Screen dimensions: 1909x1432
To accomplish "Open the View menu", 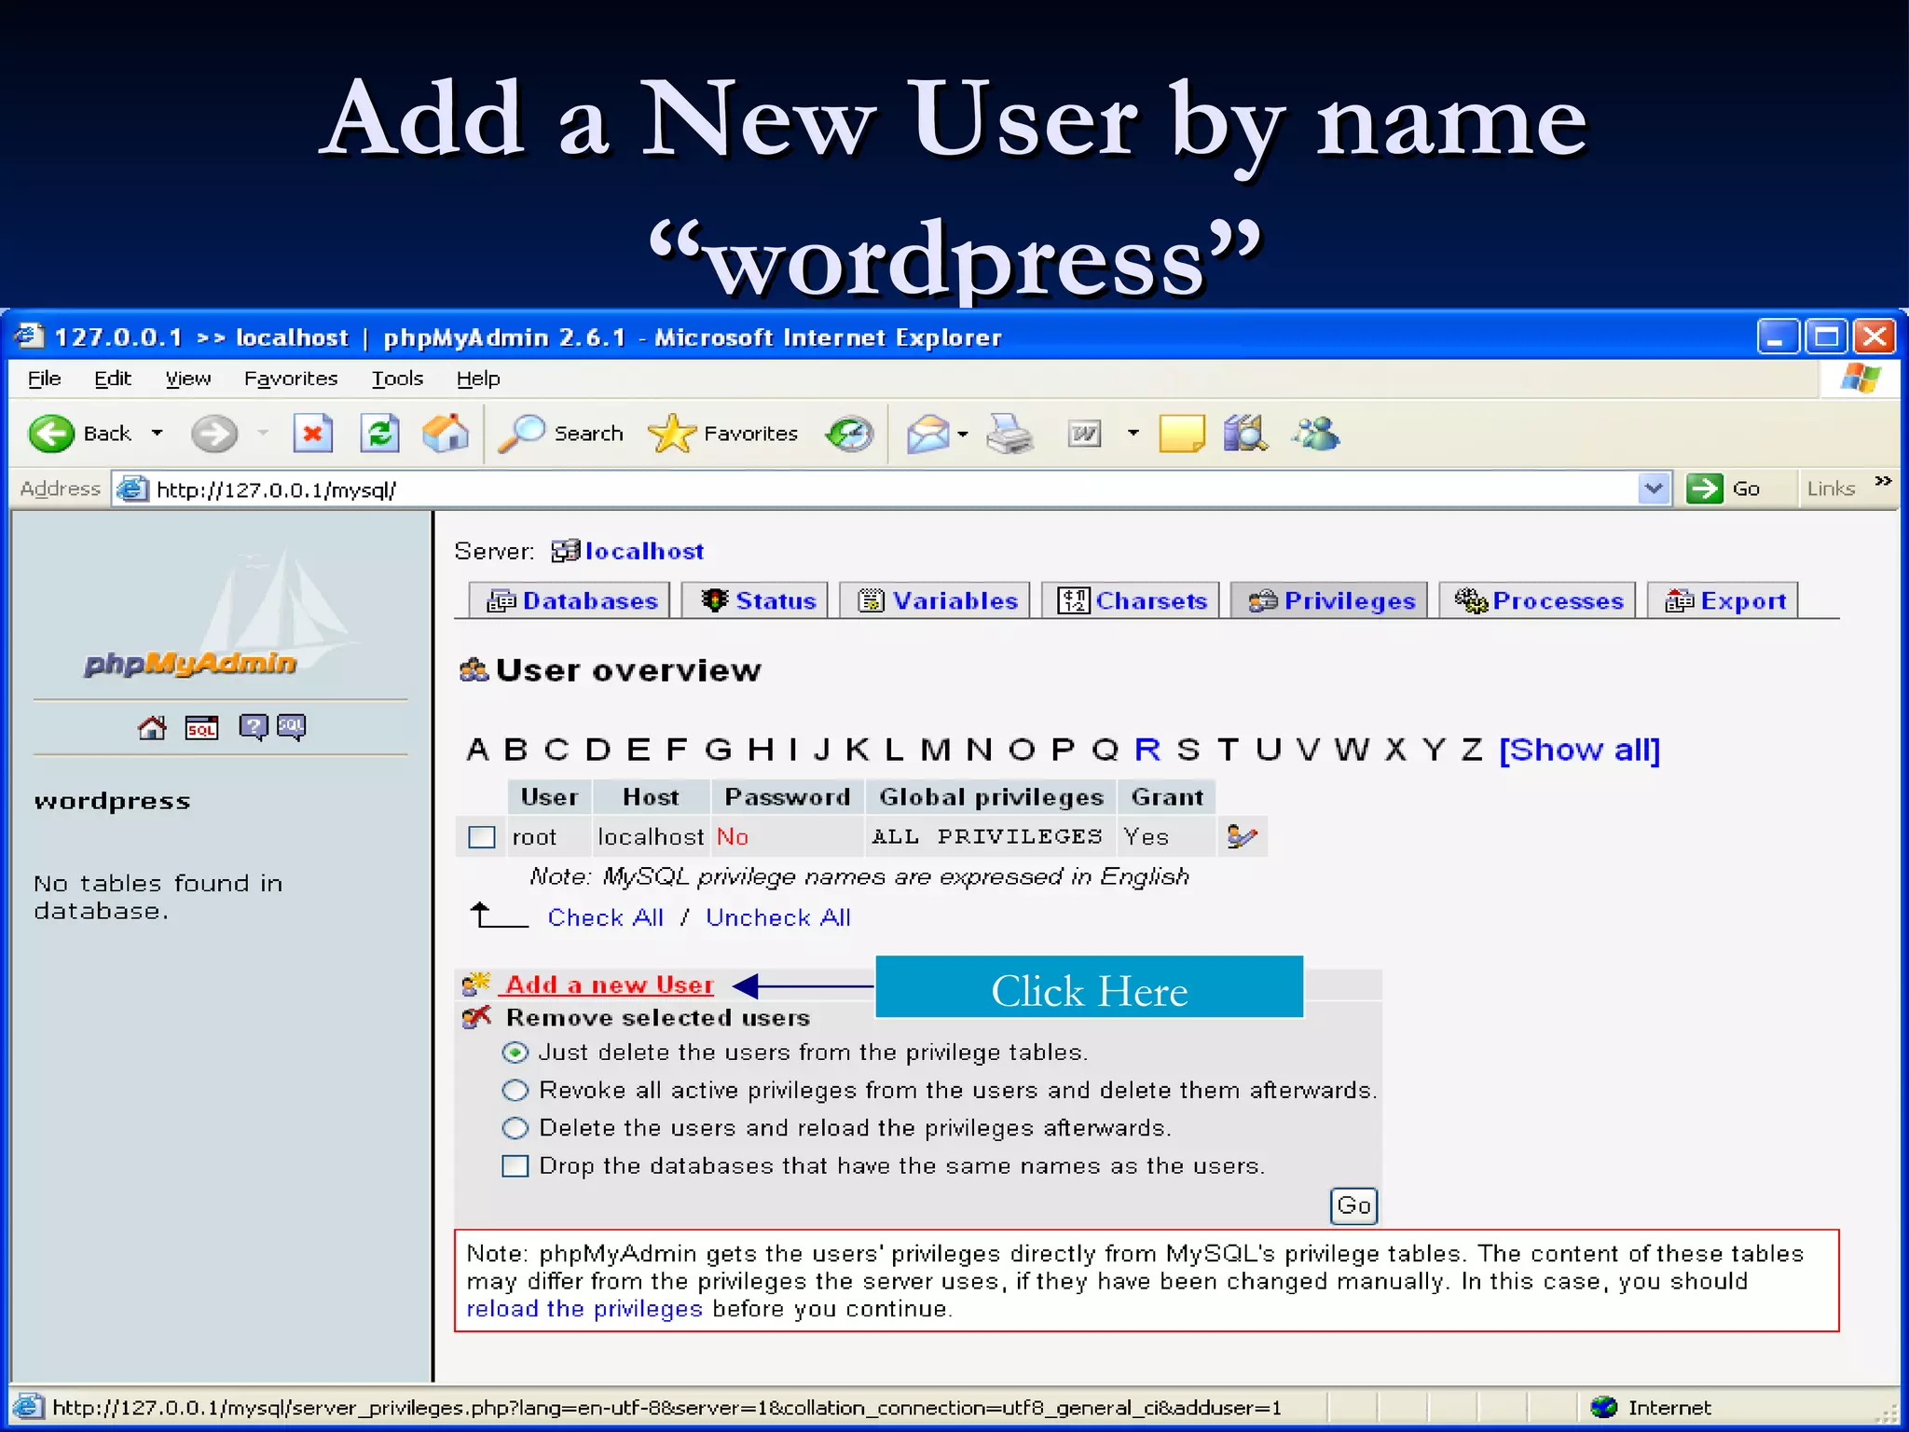I will [188, 379].
